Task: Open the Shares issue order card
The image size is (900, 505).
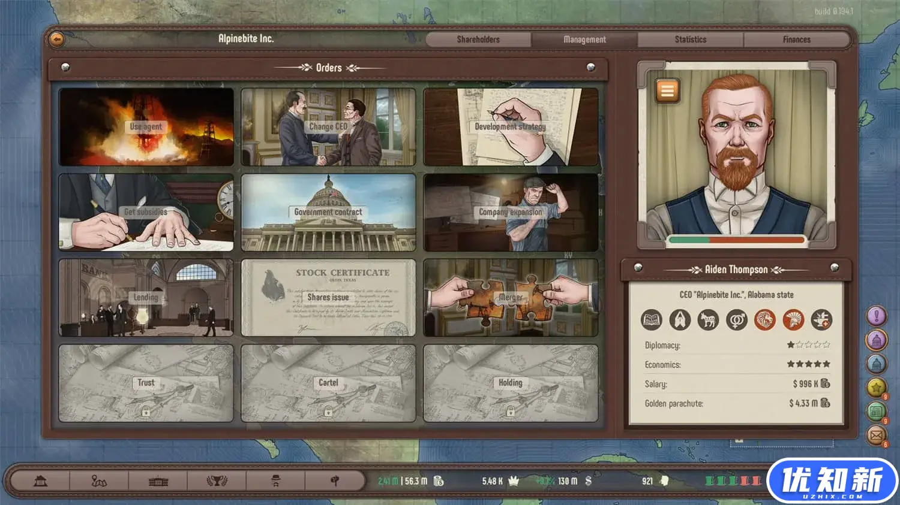Action: click(x=328, y=298)
